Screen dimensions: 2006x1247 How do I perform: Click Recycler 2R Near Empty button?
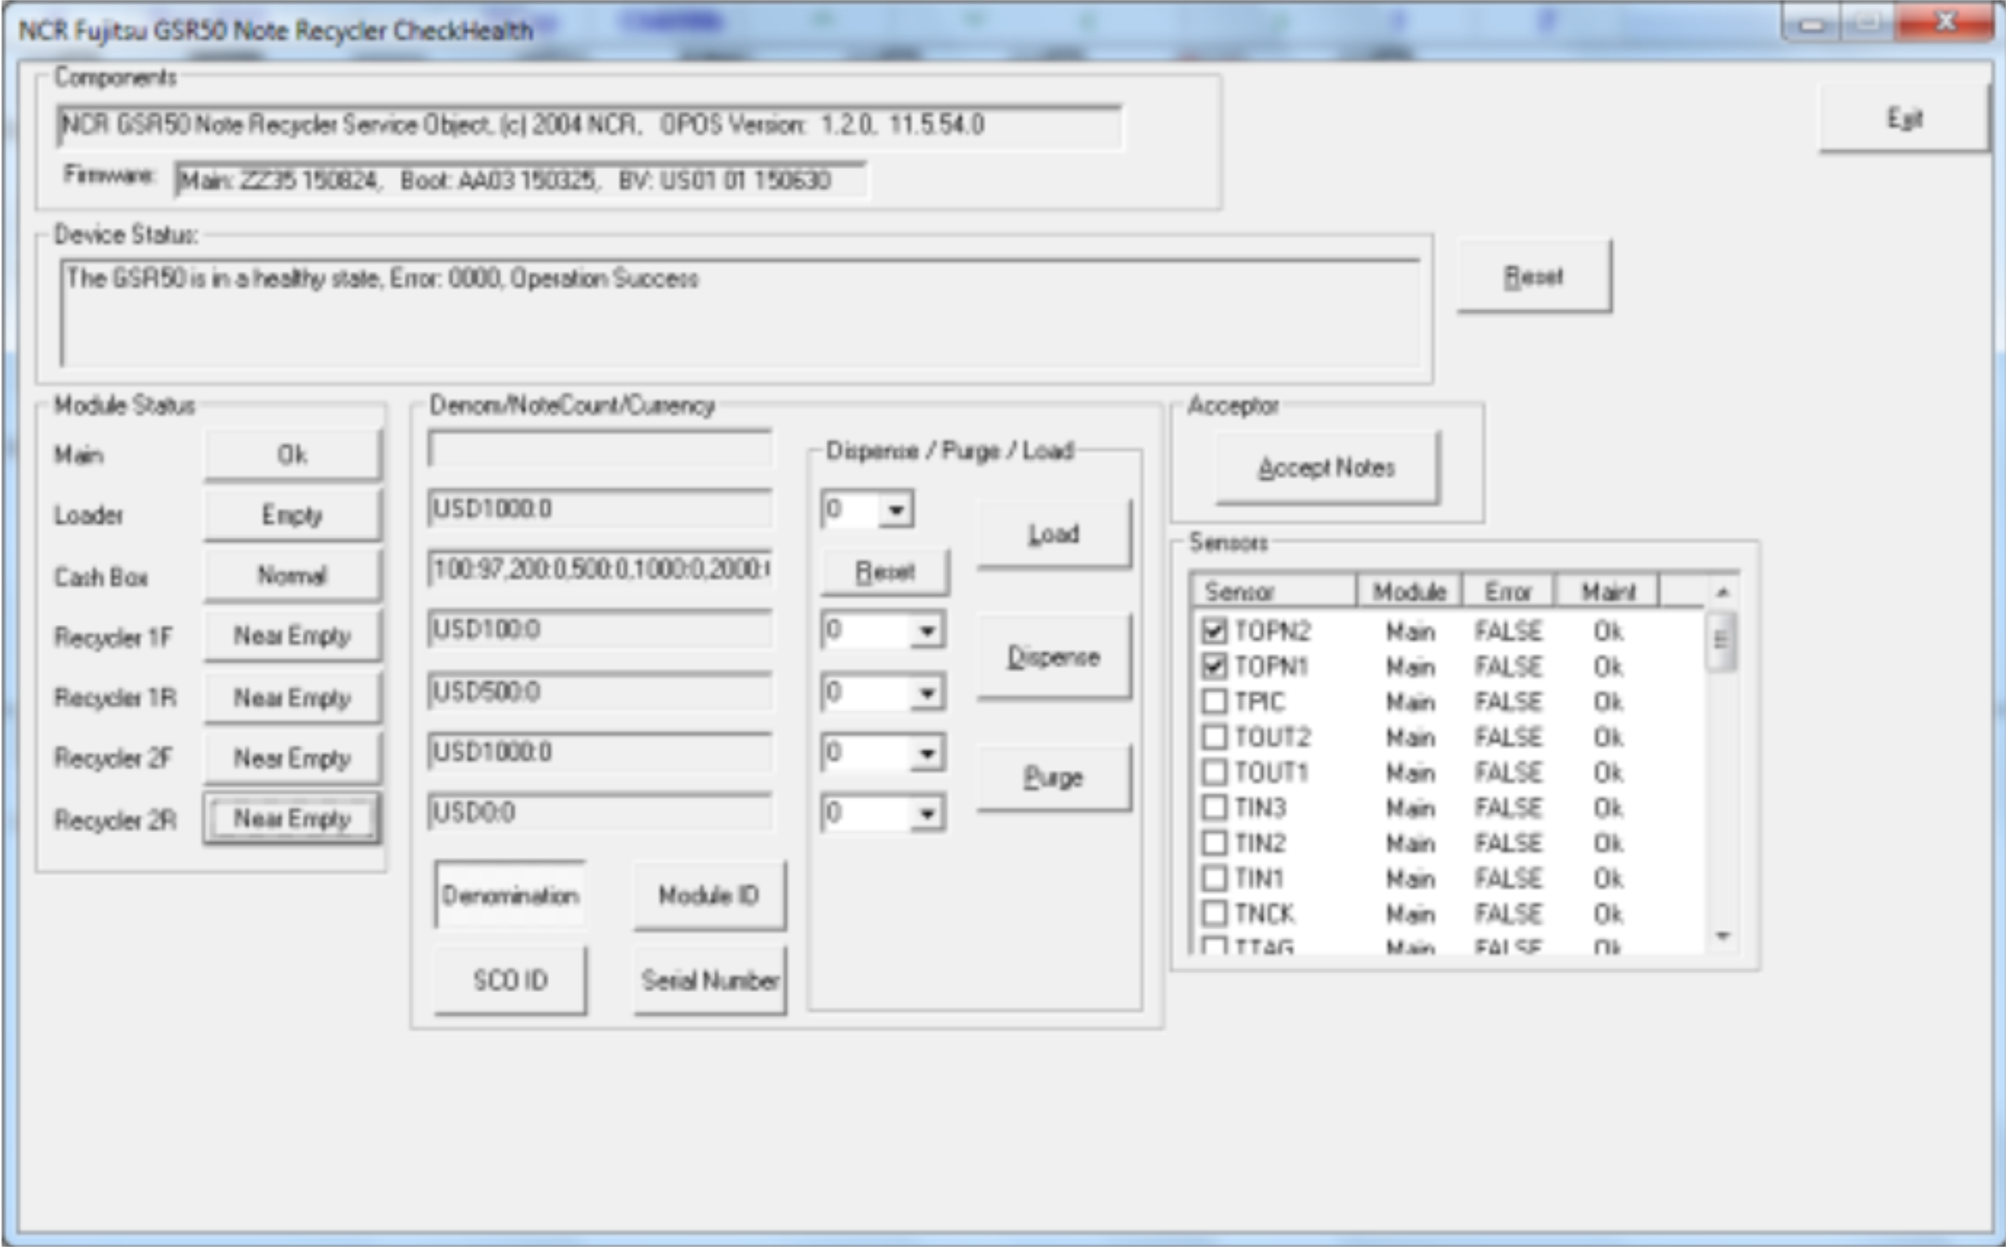click(293, 818)
